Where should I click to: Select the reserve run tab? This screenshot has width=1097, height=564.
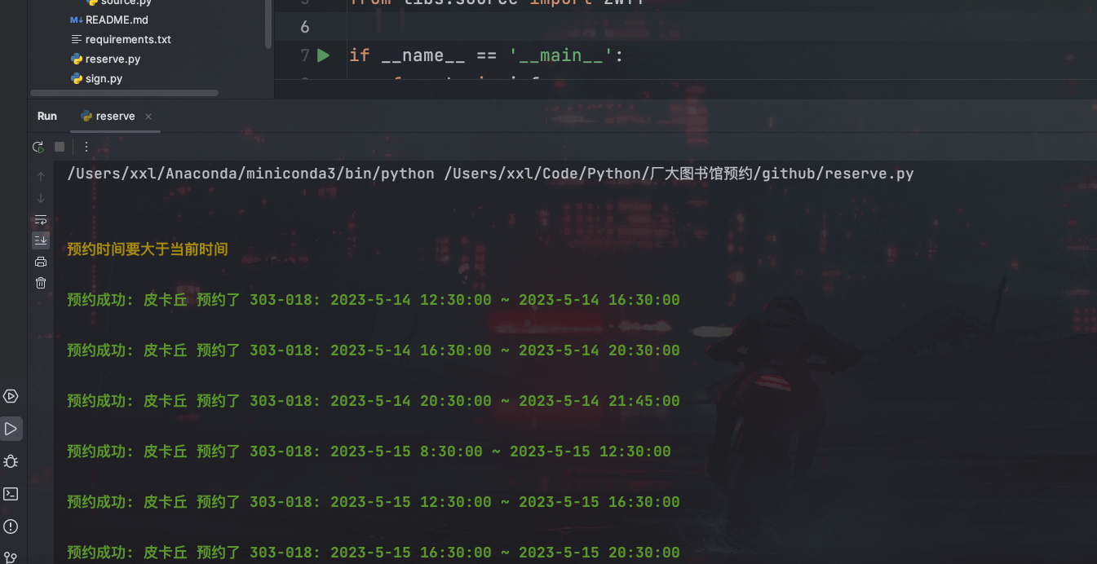click(x=115, y=117)
